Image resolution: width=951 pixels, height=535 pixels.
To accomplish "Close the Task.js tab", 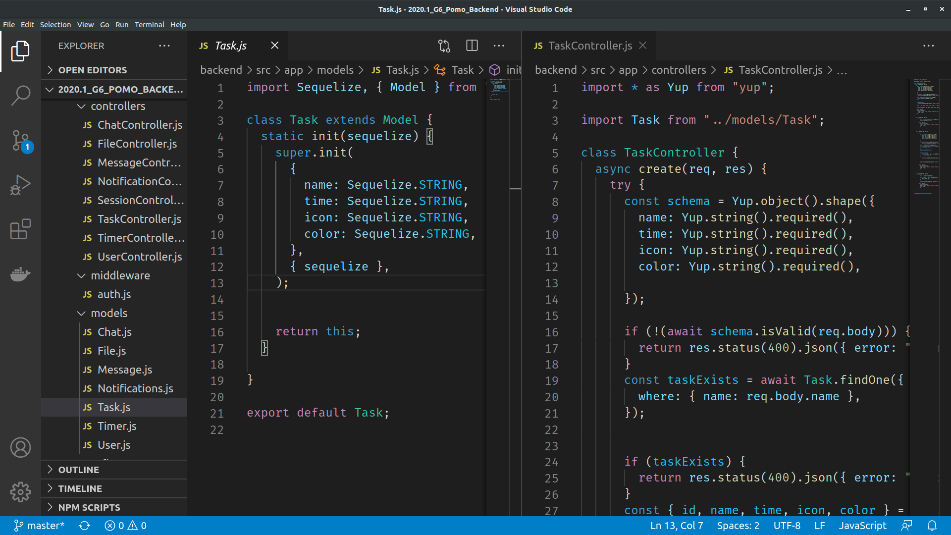I will (275, 46).
